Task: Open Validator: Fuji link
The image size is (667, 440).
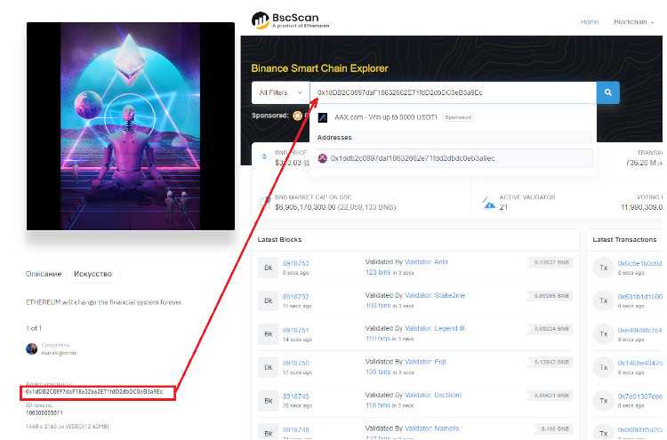Action: tap(425, 362)
